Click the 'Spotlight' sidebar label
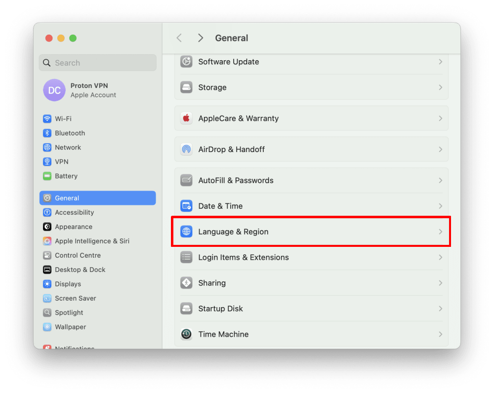 [x=69, y=313]
